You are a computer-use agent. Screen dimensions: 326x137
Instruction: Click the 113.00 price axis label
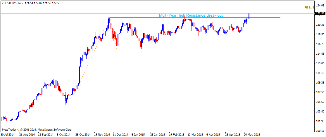point(320,63)
